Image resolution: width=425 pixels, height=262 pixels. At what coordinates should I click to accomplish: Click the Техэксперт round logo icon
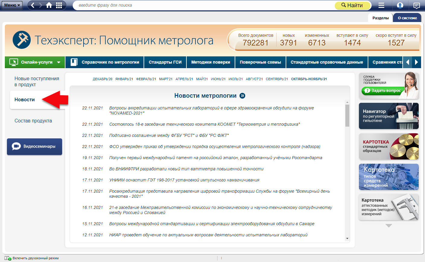22,40
